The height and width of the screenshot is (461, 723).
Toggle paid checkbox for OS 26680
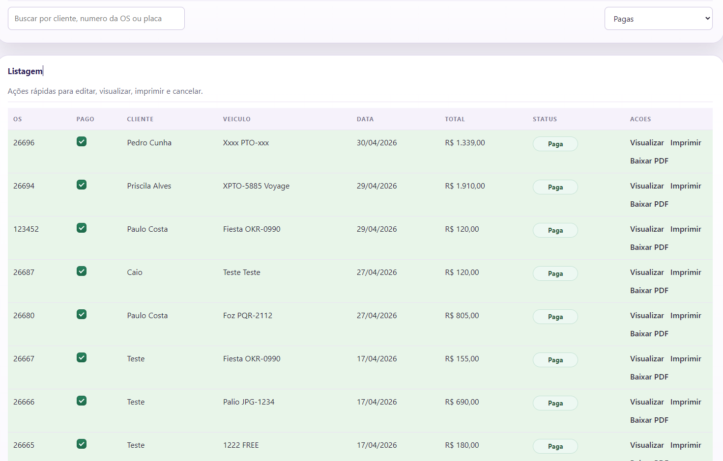tap(82, 315)
